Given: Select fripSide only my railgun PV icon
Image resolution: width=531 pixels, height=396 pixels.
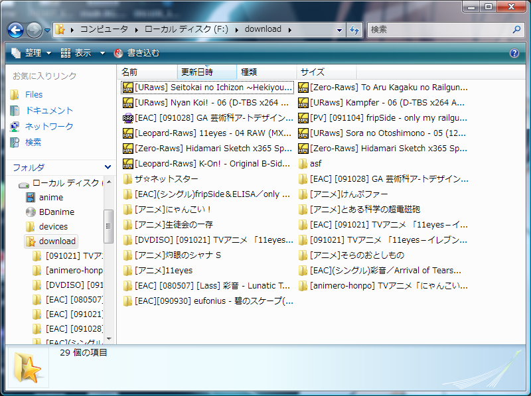Looking at the screenshot, I should point(303,118).
